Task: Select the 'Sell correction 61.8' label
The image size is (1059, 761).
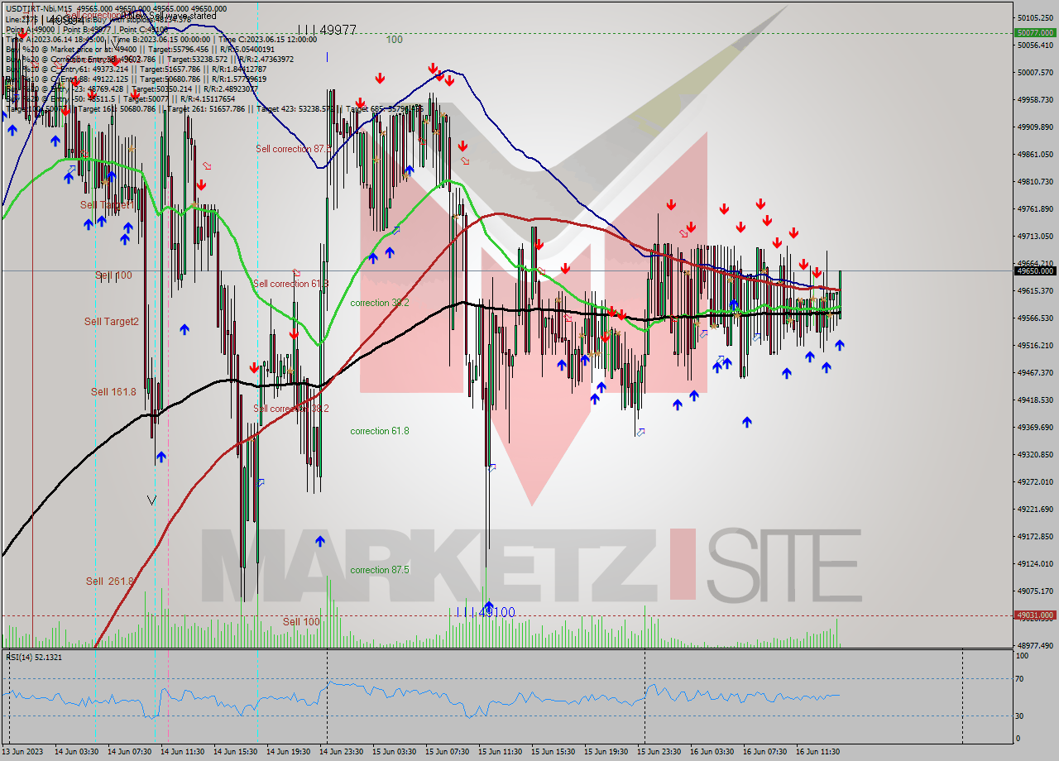Action: tap(290, 284)
